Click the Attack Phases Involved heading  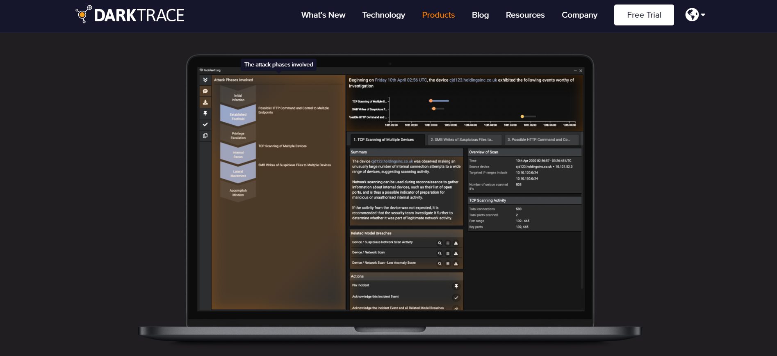[x=233, y=80]
